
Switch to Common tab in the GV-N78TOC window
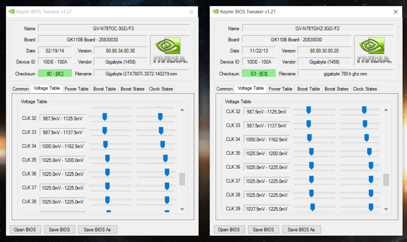tap(21, 89)
